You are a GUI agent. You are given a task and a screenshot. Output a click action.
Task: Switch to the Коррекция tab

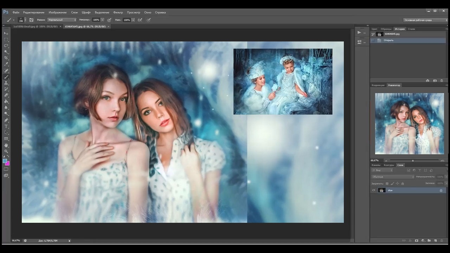tap(378, 85)
